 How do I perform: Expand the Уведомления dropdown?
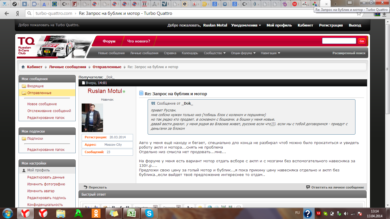(x=246, y=25)
